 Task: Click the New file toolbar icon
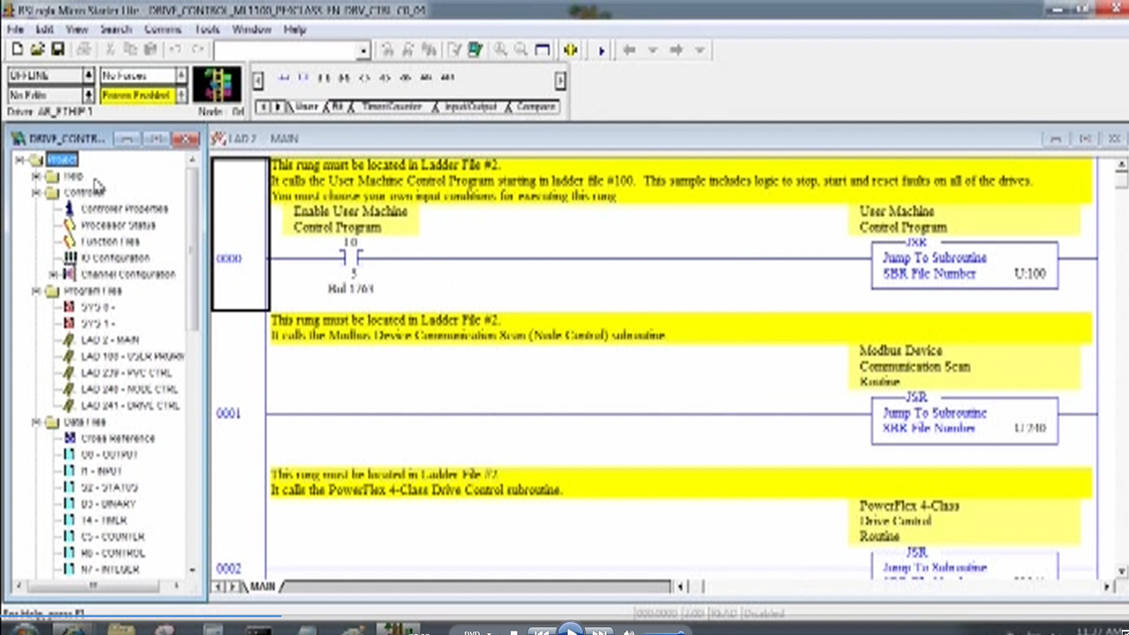pos(17,50)
